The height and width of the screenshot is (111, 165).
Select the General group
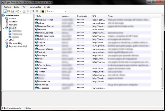[12, 19]
